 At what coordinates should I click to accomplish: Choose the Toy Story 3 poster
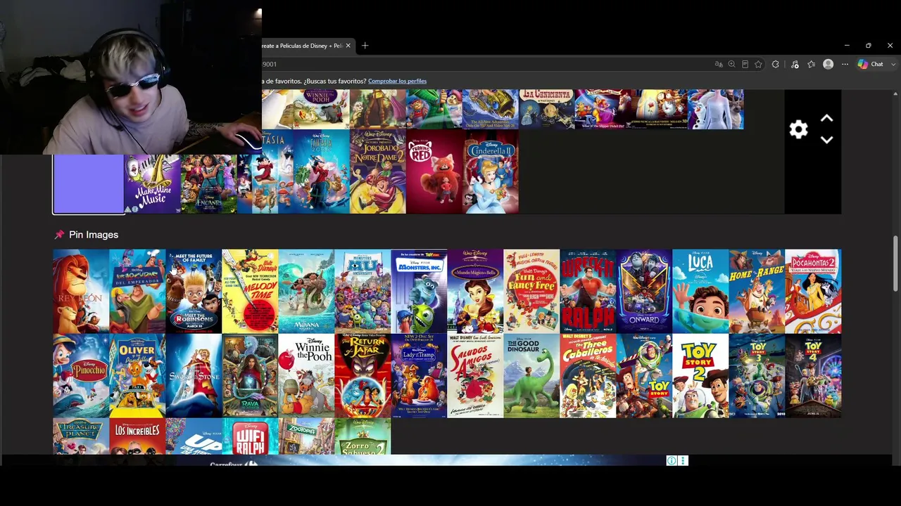(x=757, y=376)
